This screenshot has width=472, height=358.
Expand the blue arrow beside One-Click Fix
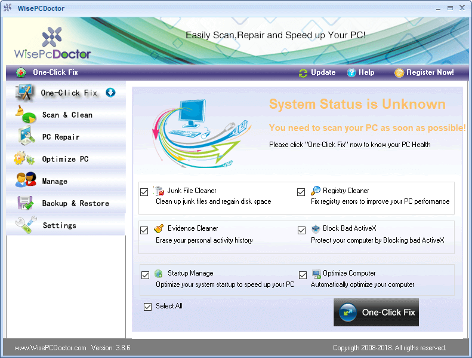(110, 92)
